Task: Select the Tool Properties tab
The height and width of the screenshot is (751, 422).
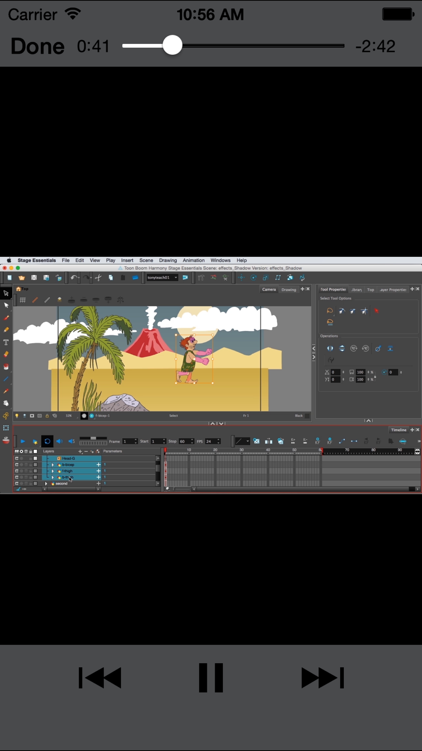Action: 333,289
